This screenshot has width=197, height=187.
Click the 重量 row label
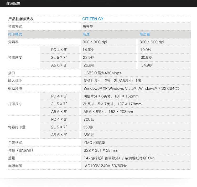pyautogui.click(x=12, y=158)
